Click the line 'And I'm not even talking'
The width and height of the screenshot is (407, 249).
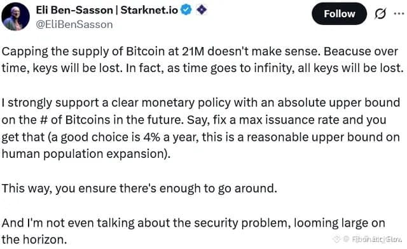tap(193, 223)
